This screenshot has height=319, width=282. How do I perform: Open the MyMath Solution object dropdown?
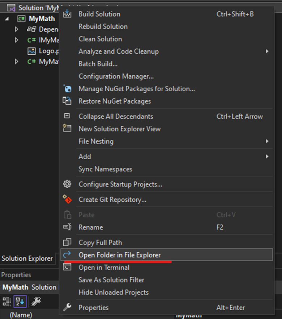[29, 287]
